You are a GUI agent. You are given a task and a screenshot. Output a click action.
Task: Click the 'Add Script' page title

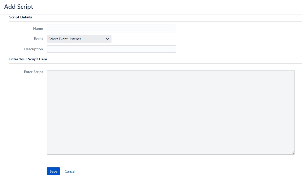(19, 6)
